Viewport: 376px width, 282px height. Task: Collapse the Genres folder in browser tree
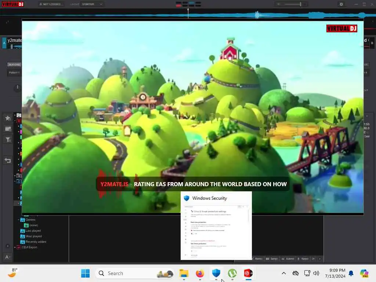(18, 220)
